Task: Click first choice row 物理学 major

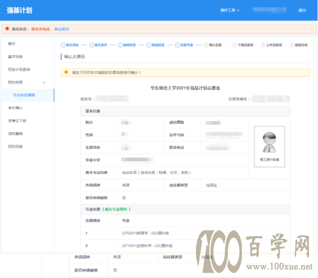Action: pos(146,233)
